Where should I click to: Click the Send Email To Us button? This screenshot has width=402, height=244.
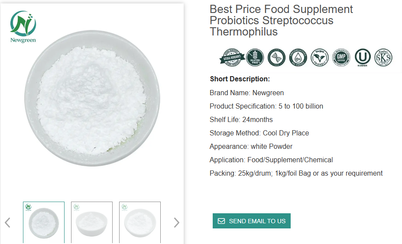tap(252, 221)
